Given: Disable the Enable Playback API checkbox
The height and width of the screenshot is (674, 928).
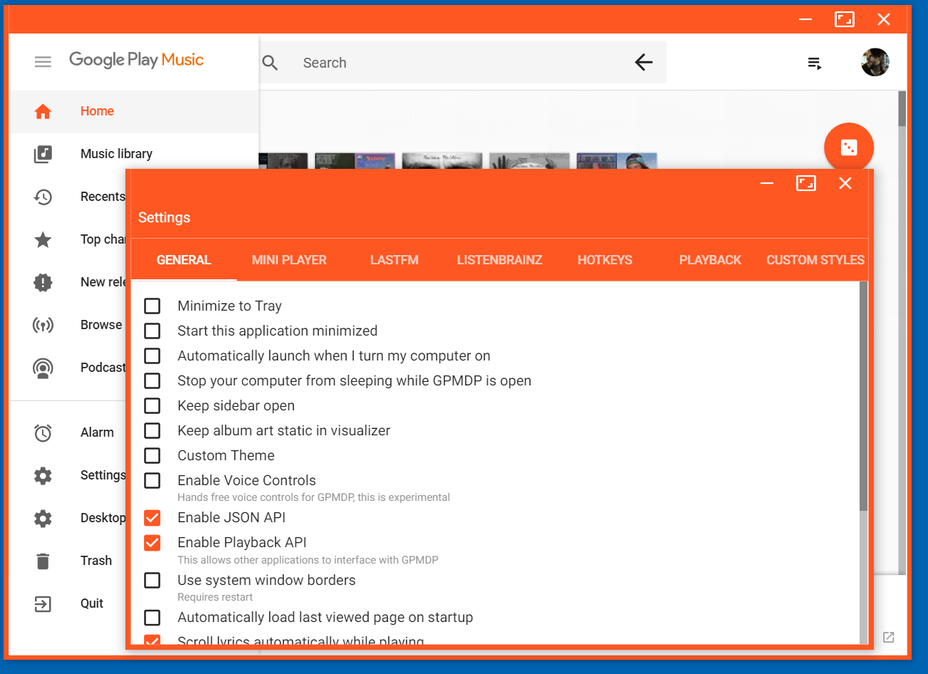Looking at the screenshot, I should pyautogui.click(x=153, y=542).
